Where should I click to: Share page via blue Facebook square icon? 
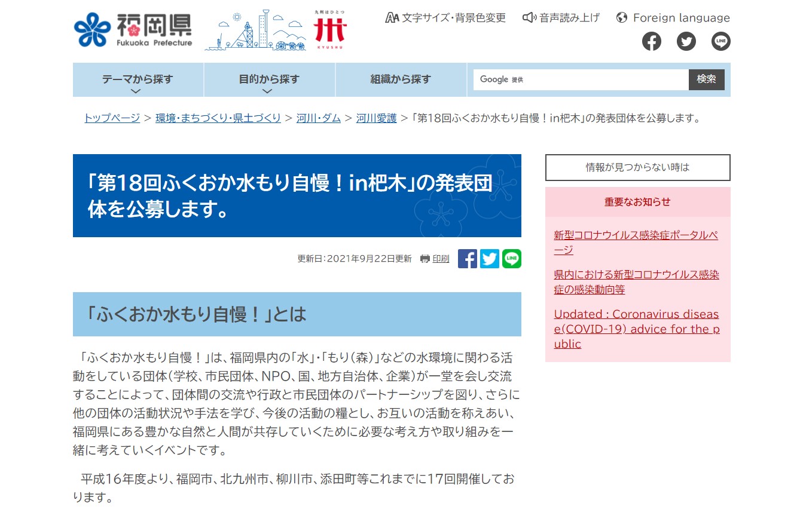click(x=467, y=259)
